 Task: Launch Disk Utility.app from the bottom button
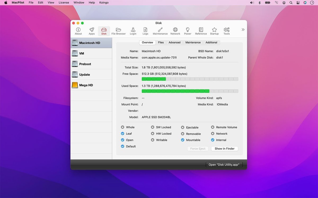pos(224,164)
